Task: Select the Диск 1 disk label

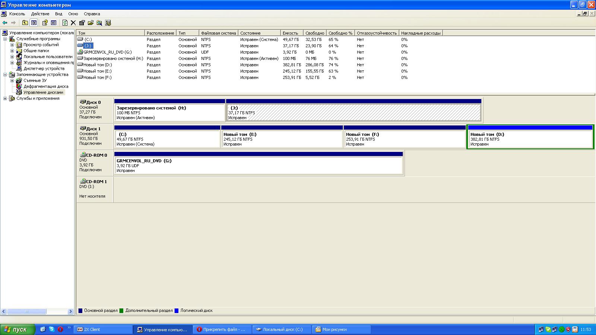Action: [95, 136]
